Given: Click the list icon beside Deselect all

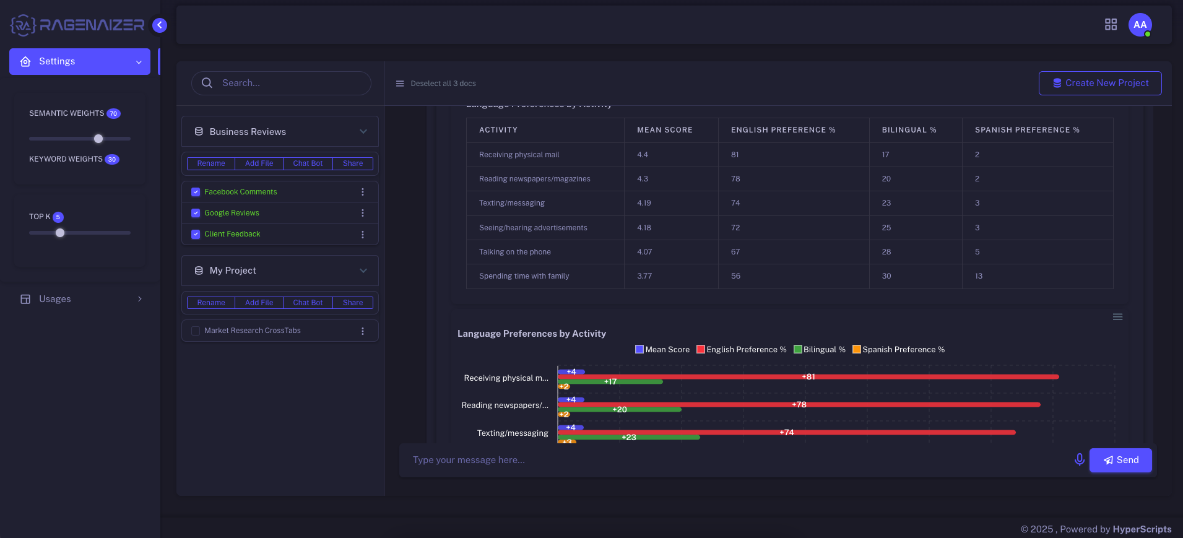Looking at the screenshot, I should [400, 84].
